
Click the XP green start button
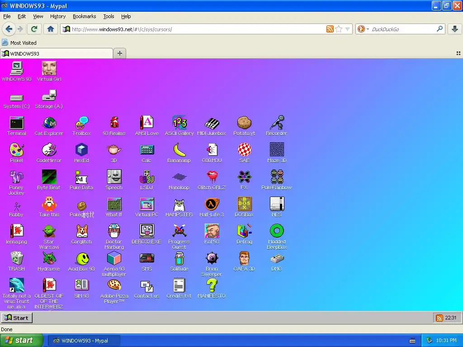[22, 341]
